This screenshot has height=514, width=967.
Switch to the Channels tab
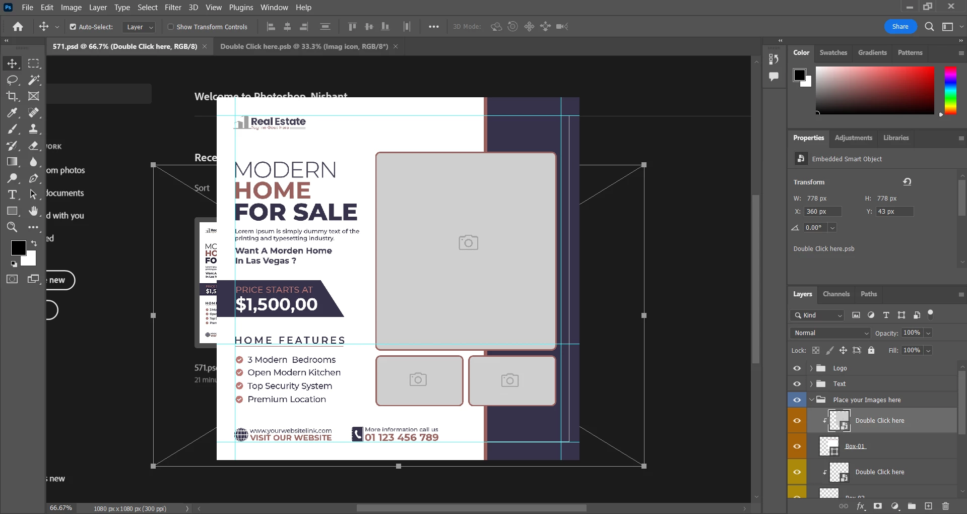[836, 294]
